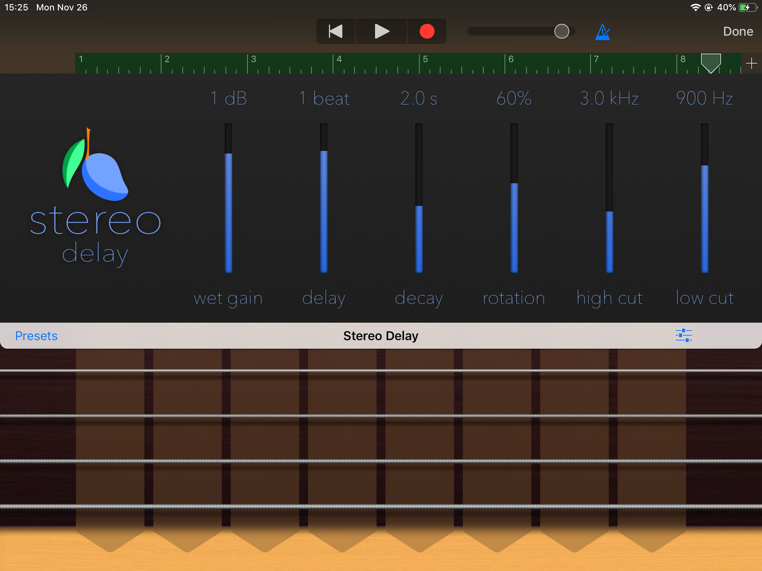Tap the low cut slider bar

[705, 198]
